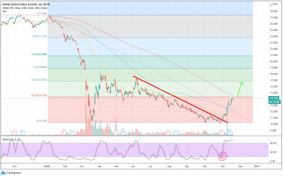The height and width of the screenshot is (176, 283).
Task: Select the Stoch (14, 3, 3) indicator label
Action: [11, 139]
